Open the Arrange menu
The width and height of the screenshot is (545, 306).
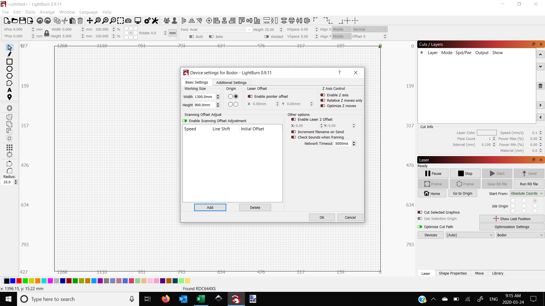(x=47, y=12)
